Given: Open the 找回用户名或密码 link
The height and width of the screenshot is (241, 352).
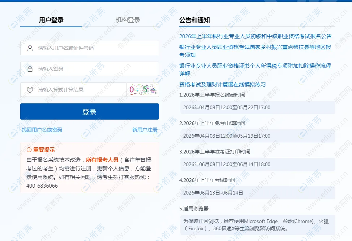Looking at the screenshot, I should pyautogui.click(x=42, y=130).
